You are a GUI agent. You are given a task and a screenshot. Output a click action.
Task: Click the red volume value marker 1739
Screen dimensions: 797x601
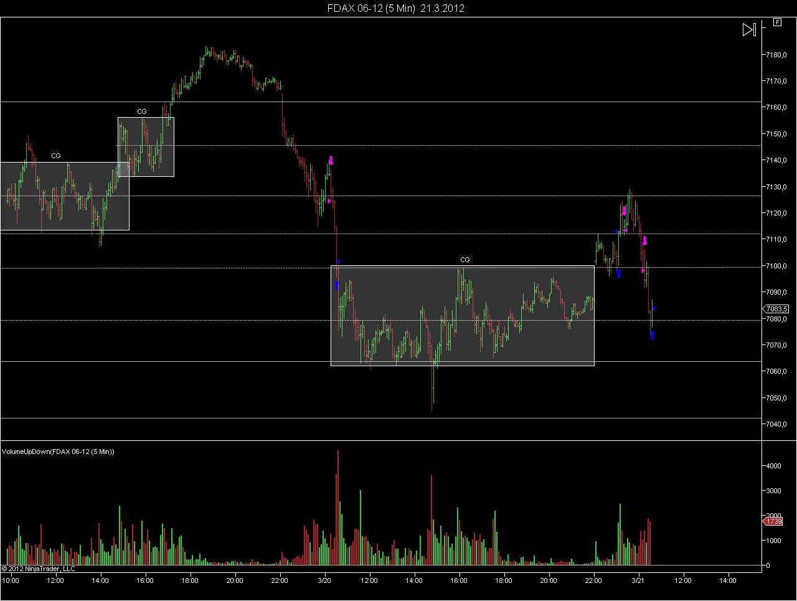(x=773, y=521)
